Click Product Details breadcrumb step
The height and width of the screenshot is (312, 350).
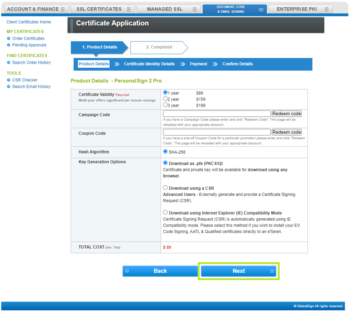tap(93, 64)
